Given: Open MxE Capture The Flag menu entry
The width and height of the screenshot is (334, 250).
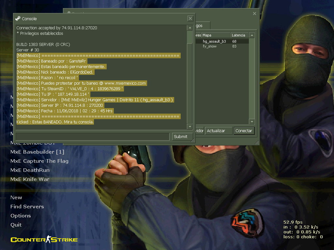Looking at the screenshot, I should point(39,161).
